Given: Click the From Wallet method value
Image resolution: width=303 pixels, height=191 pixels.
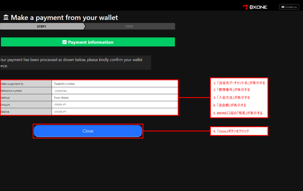Looking at the screenshot, I should point(61,98).
